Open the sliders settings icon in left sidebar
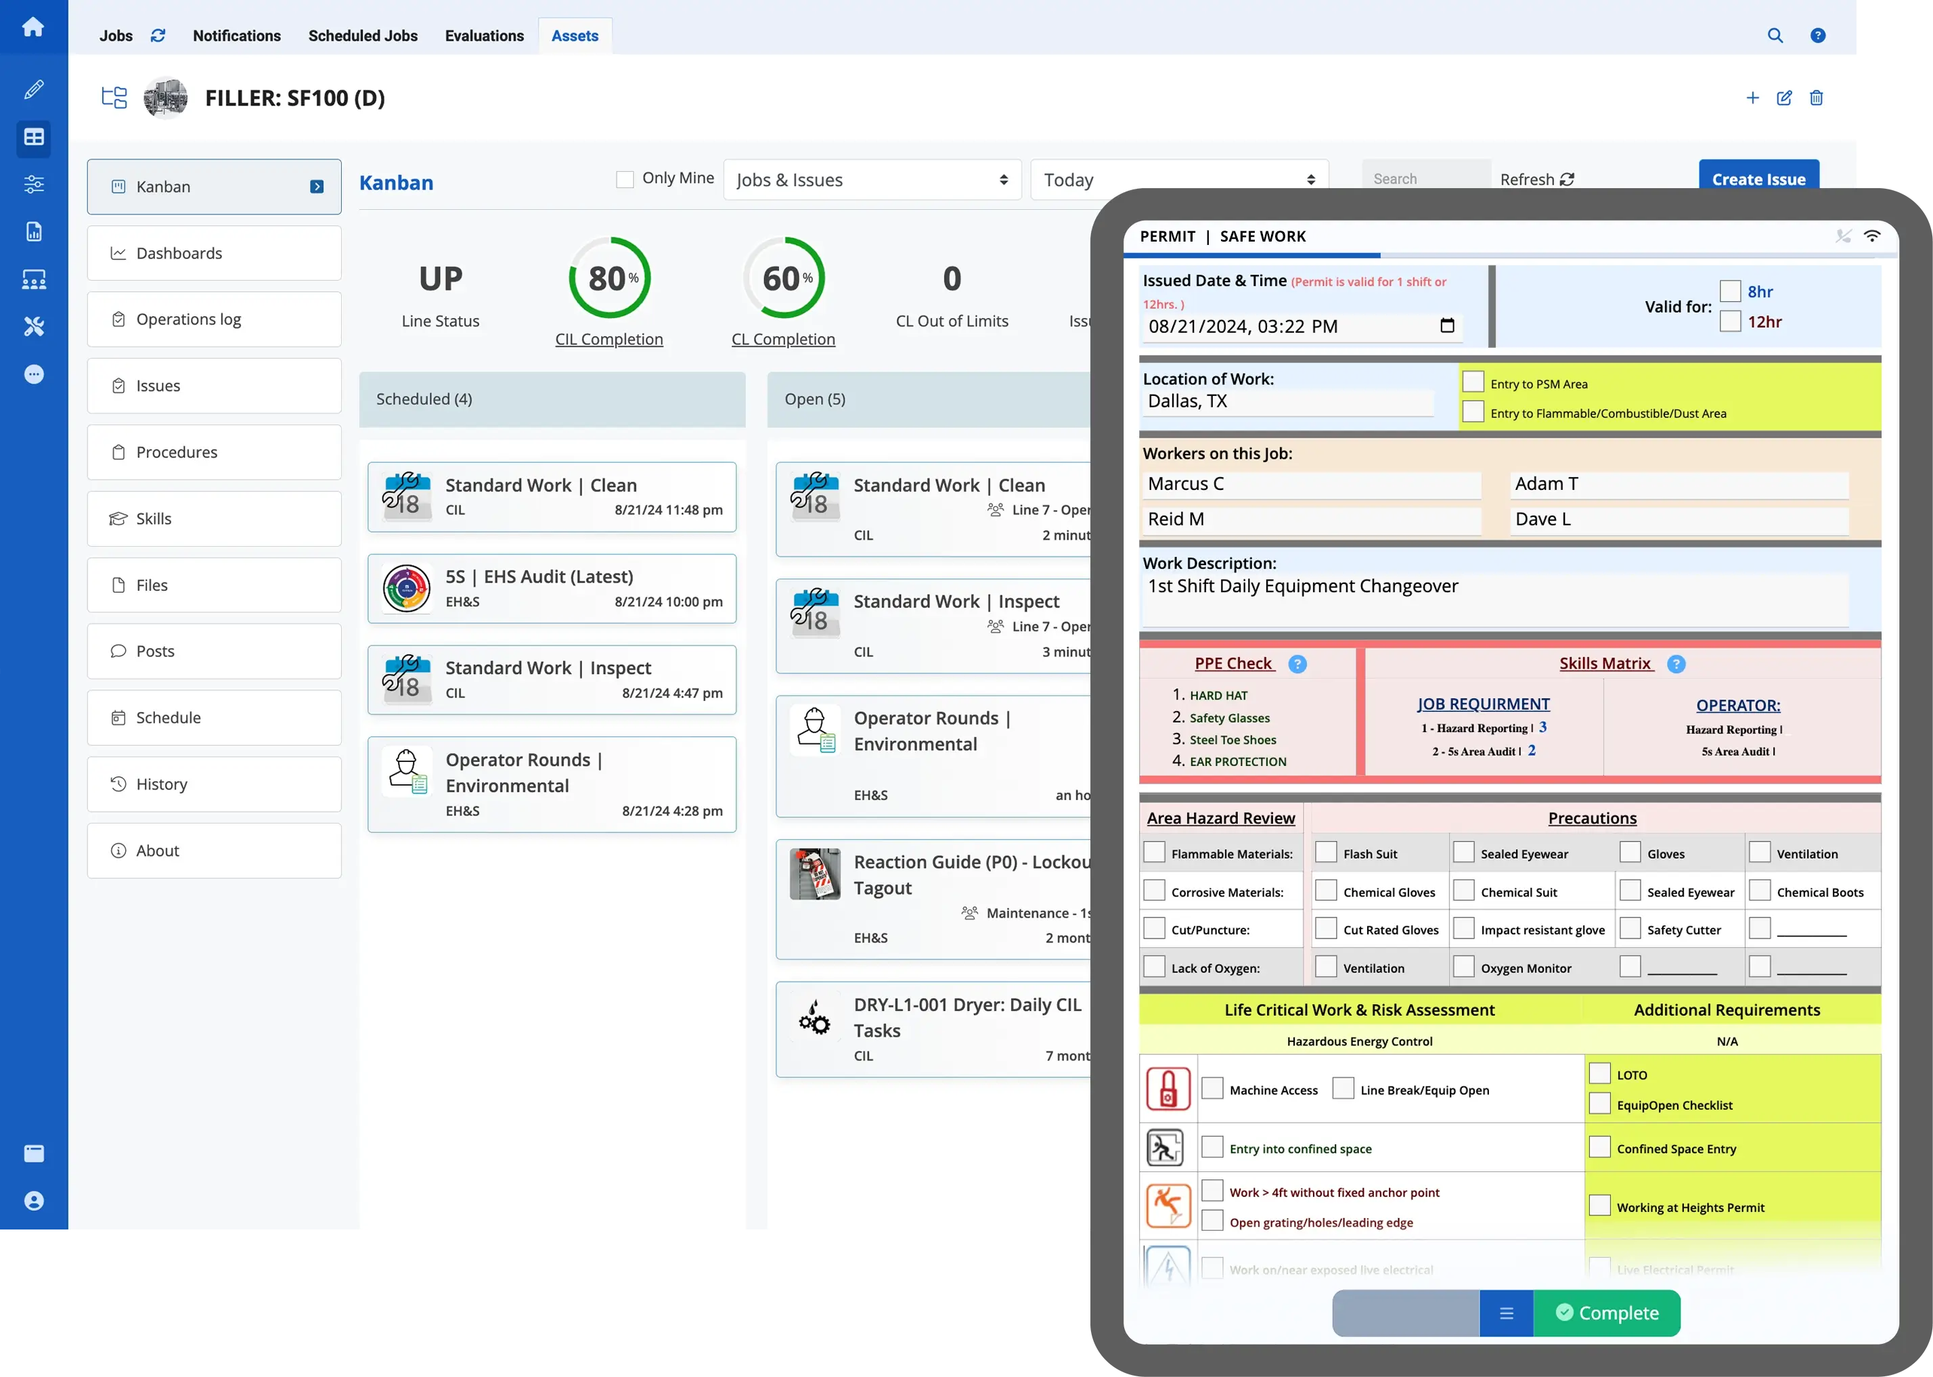The width and height of the screenshot is (1933, 1377). point(34,184)
